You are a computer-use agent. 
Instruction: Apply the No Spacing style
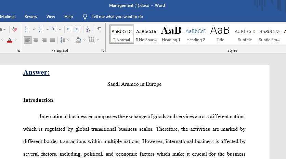[x=146, y=34]
